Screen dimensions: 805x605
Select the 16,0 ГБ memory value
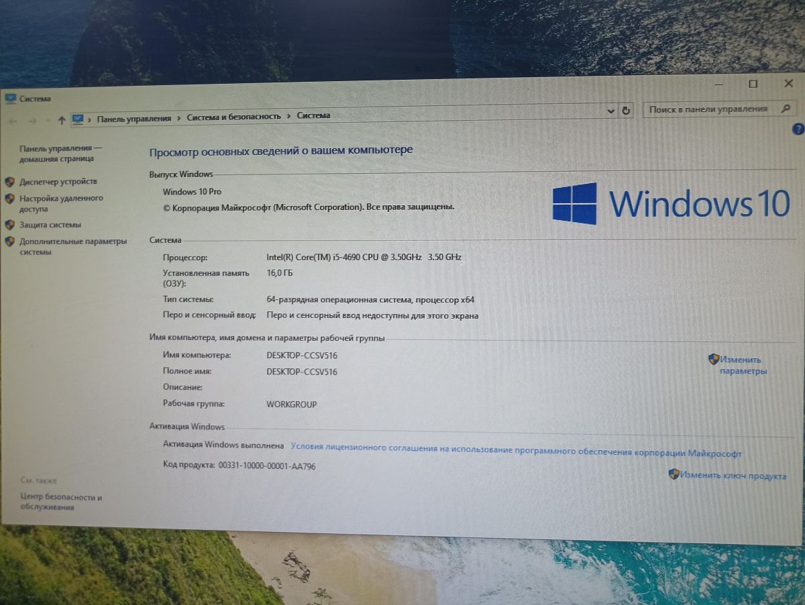tap(280, 273)
